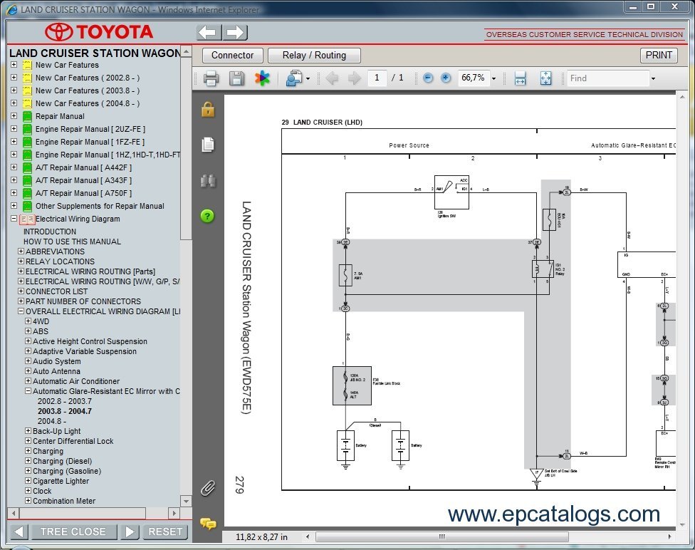This screenshot has width=695, height=550.
Task: Select the 2004.8 - diagram entry
Action: pos(52,421)
